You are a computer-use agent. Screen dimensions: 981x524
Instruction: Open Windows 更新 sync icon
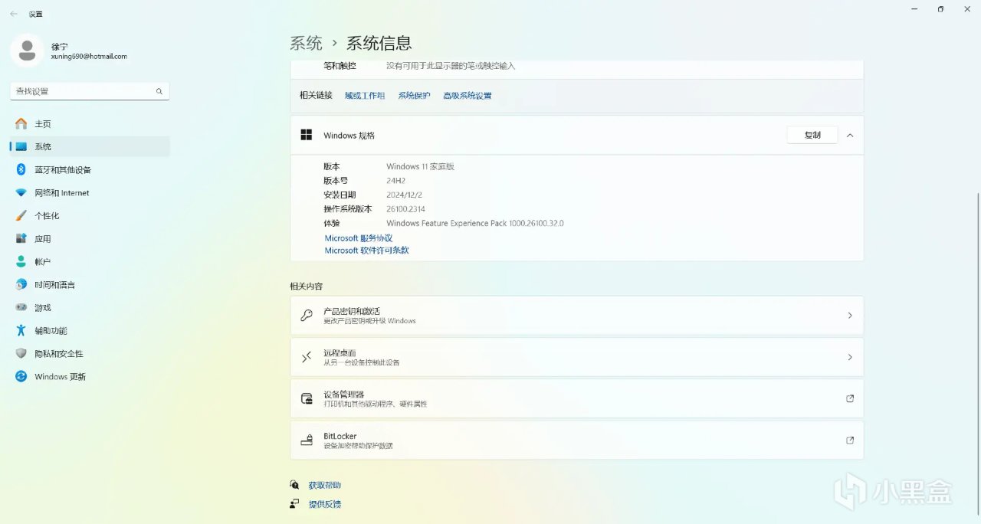pyautogui.click(x=21, y=376)
